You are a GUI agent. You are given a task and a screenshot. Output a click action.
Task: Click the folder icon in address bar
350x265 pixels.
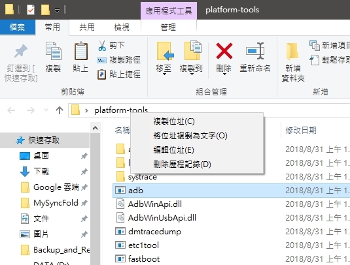click(x=75, y=110)
